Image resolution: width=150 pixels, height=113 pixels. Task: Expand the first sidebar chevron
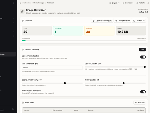(14, 3)
